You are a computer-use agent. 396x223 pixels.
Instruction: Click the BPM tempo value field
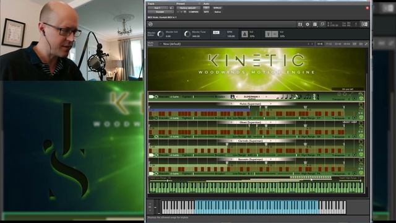point(231,36)
